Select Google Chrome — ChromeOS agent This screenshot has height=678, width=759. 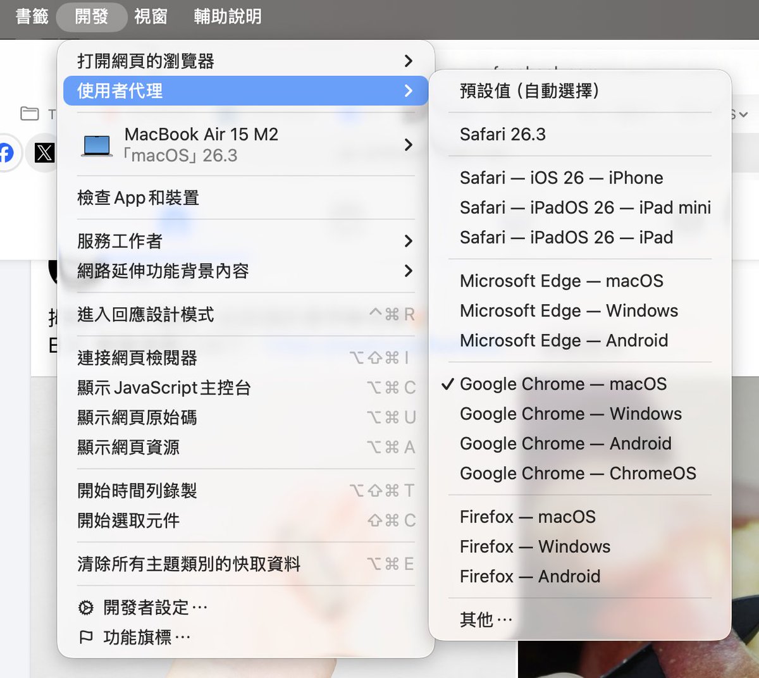[579, 473]
